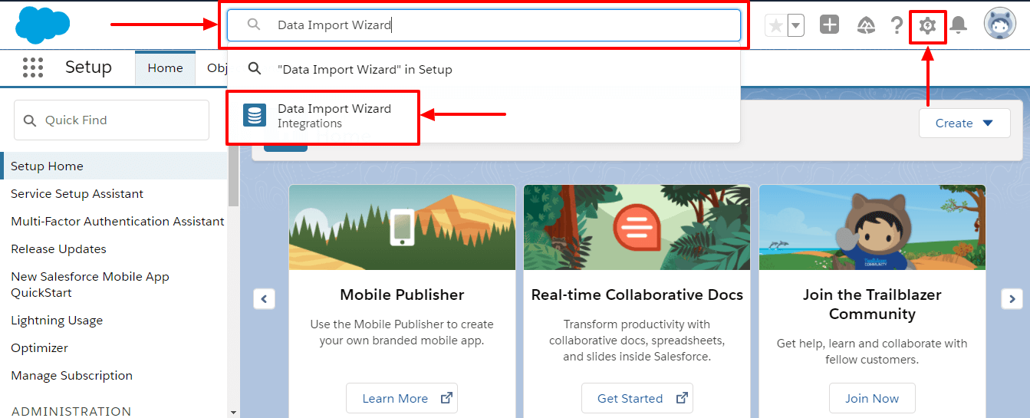The image size is (1030, 418).
Task: Click the sidebar scrollbar down arrow
Action: pyautogui.click(x=233, y=413)
